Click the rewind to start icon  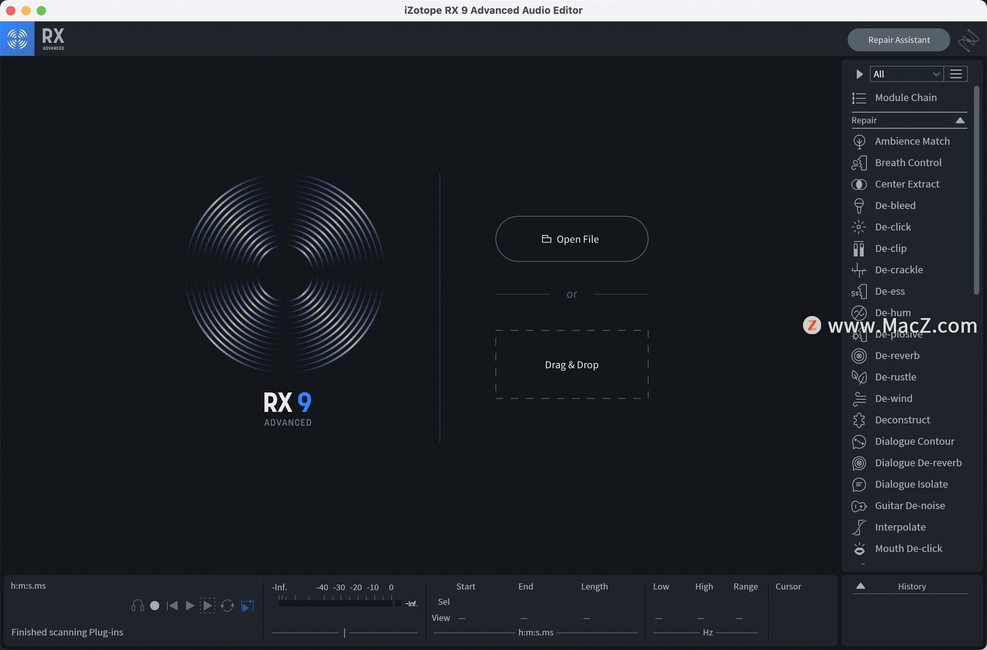point(173,606)
